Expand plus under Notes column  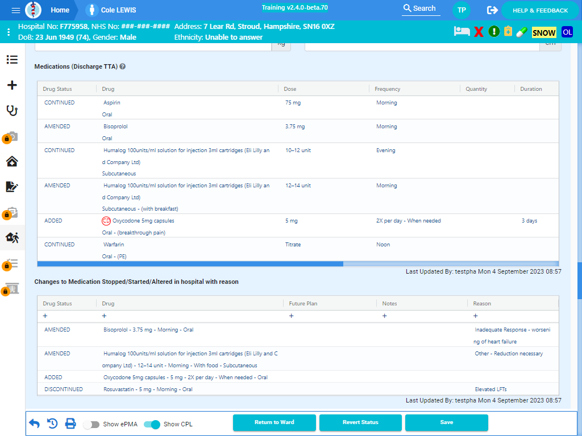[x=385, y=316]
